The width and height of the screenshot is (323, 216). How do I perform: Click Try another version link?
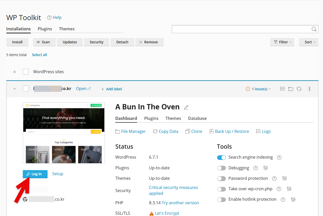tap(180, 203)
